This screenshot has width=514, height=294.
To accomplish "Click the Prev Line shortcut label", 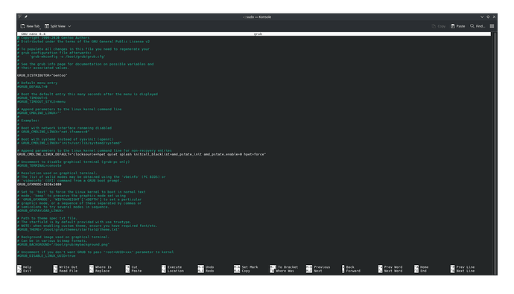I will [x=465, y=267].
